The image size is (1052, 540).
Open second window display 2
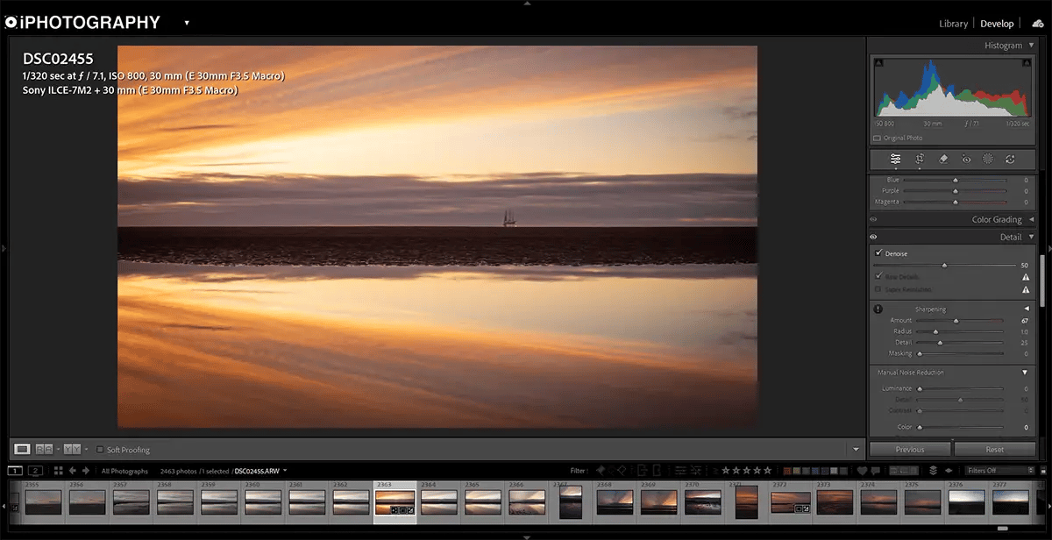(36, 471)
